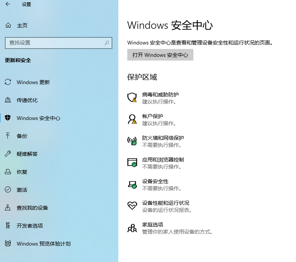
Task: Open the 激活 activation page
Action: click(22, 190)
